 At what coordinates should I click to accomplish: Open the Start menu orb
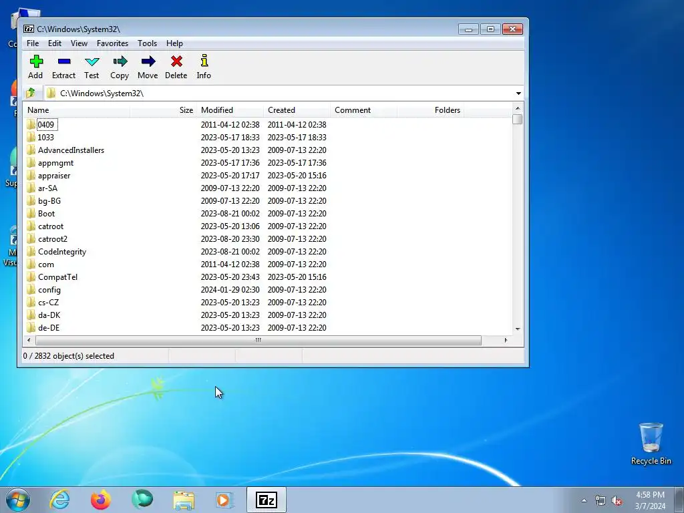(18, 500)
